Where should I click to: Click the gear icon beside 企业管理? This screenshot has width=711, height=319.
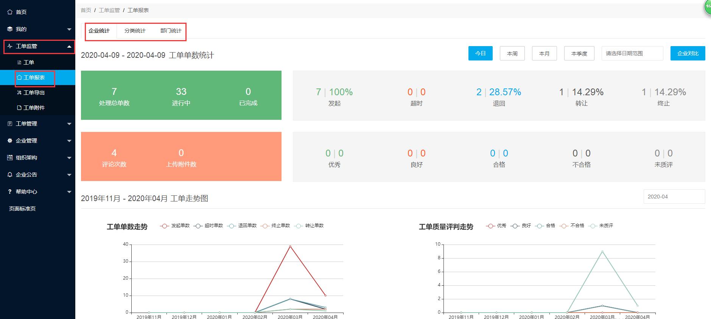(10, 141)
